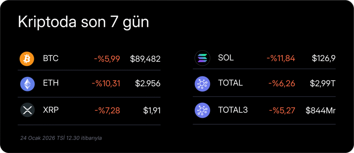
Task: Click the TOTAL market cap icon
Action: (202, 84)
